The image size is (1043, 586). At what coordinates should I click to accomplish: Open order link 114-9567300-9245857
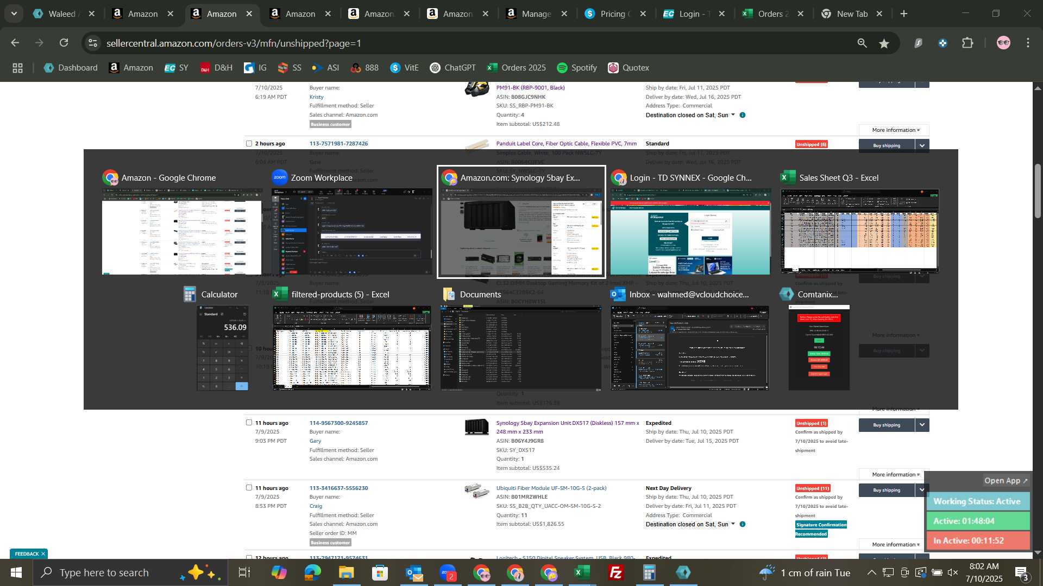(x=338, y=423)
